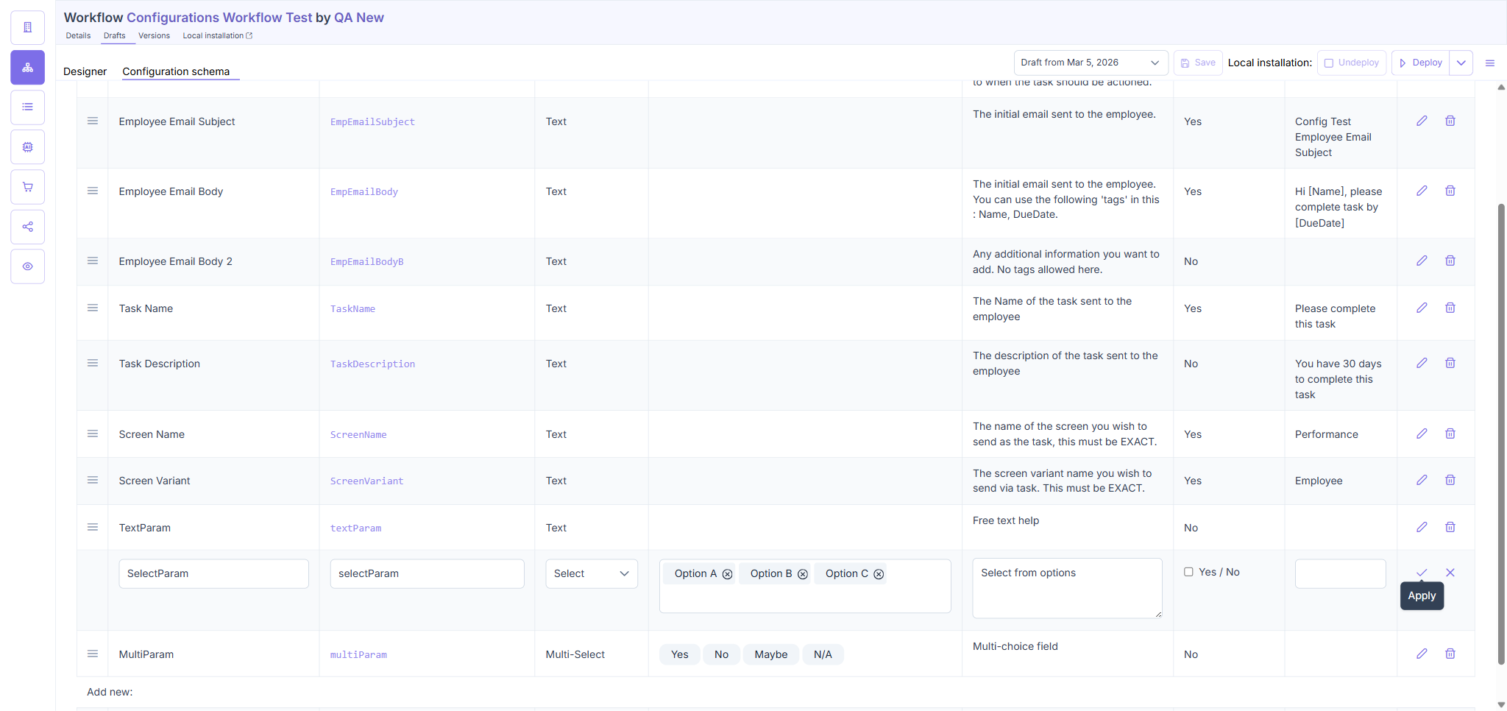This screenshot has width=1507, height=711.
Task: Delete the Employee Email Subject row
Action: click(x=1450, y=121)
